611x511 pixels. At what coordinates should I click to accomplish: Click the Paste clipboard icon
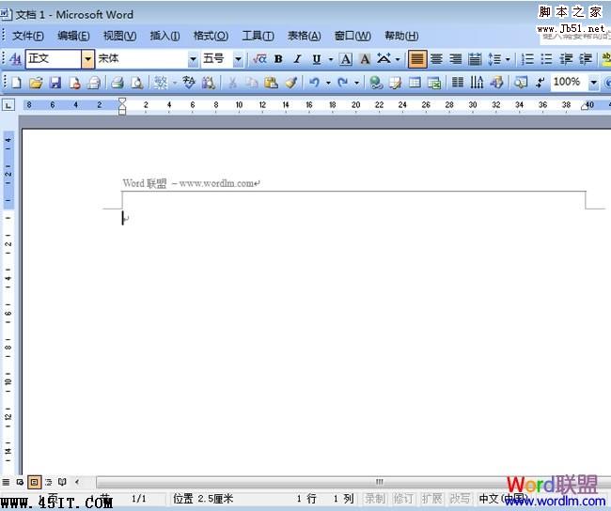tap(271, 82)
